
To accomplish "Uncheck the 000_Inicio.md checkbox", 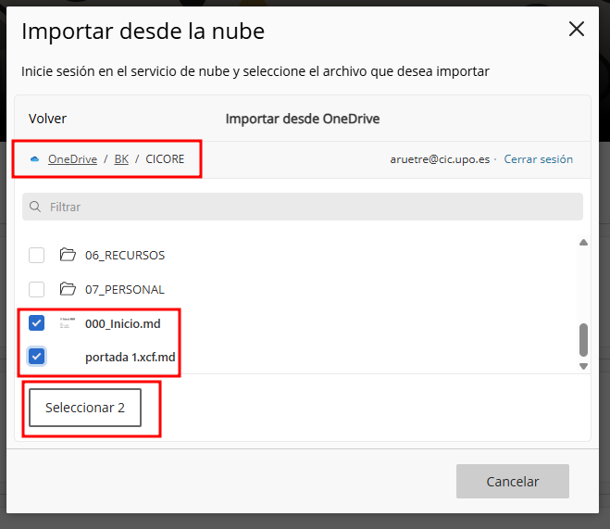I will tap(37, 323).
